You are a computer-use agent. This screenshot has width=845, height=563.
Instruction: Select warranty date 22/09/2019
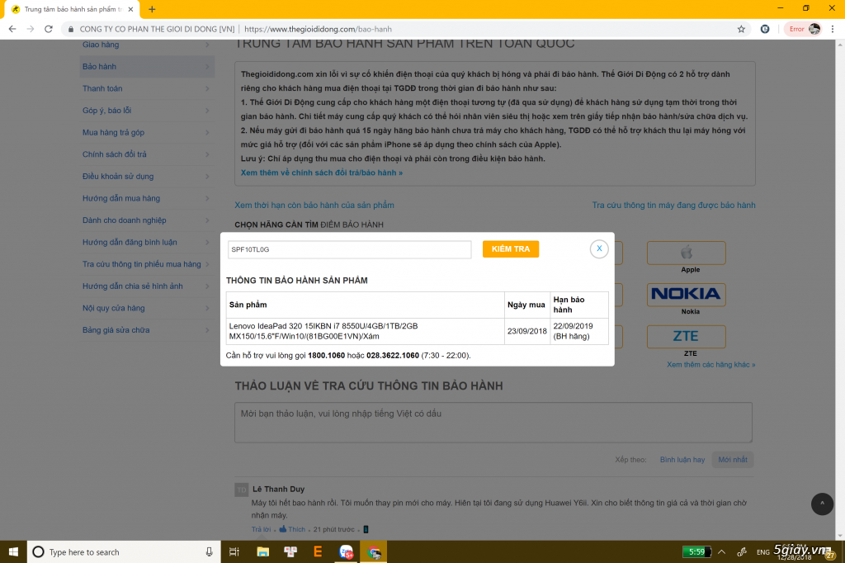(x=573, y=326)
